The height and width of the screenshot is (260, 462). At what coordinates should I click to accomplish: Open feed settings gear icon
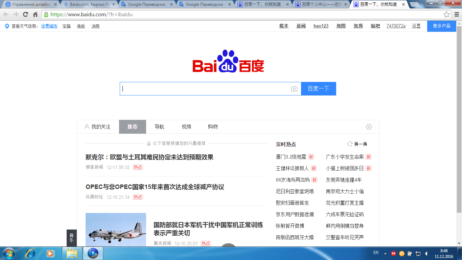[x=369, y=127]
